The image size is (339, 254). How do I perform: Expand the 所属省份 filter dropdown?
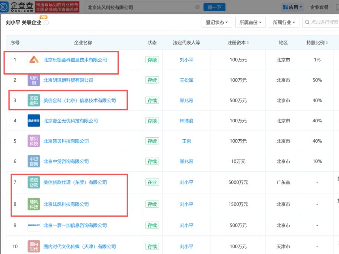250,22
